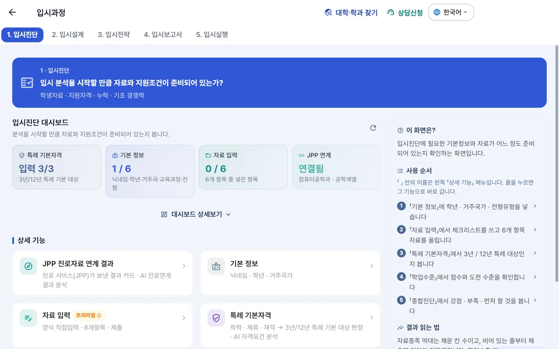Open chevron for step 1 기본 정보 instruction

(x=535, y=206)
